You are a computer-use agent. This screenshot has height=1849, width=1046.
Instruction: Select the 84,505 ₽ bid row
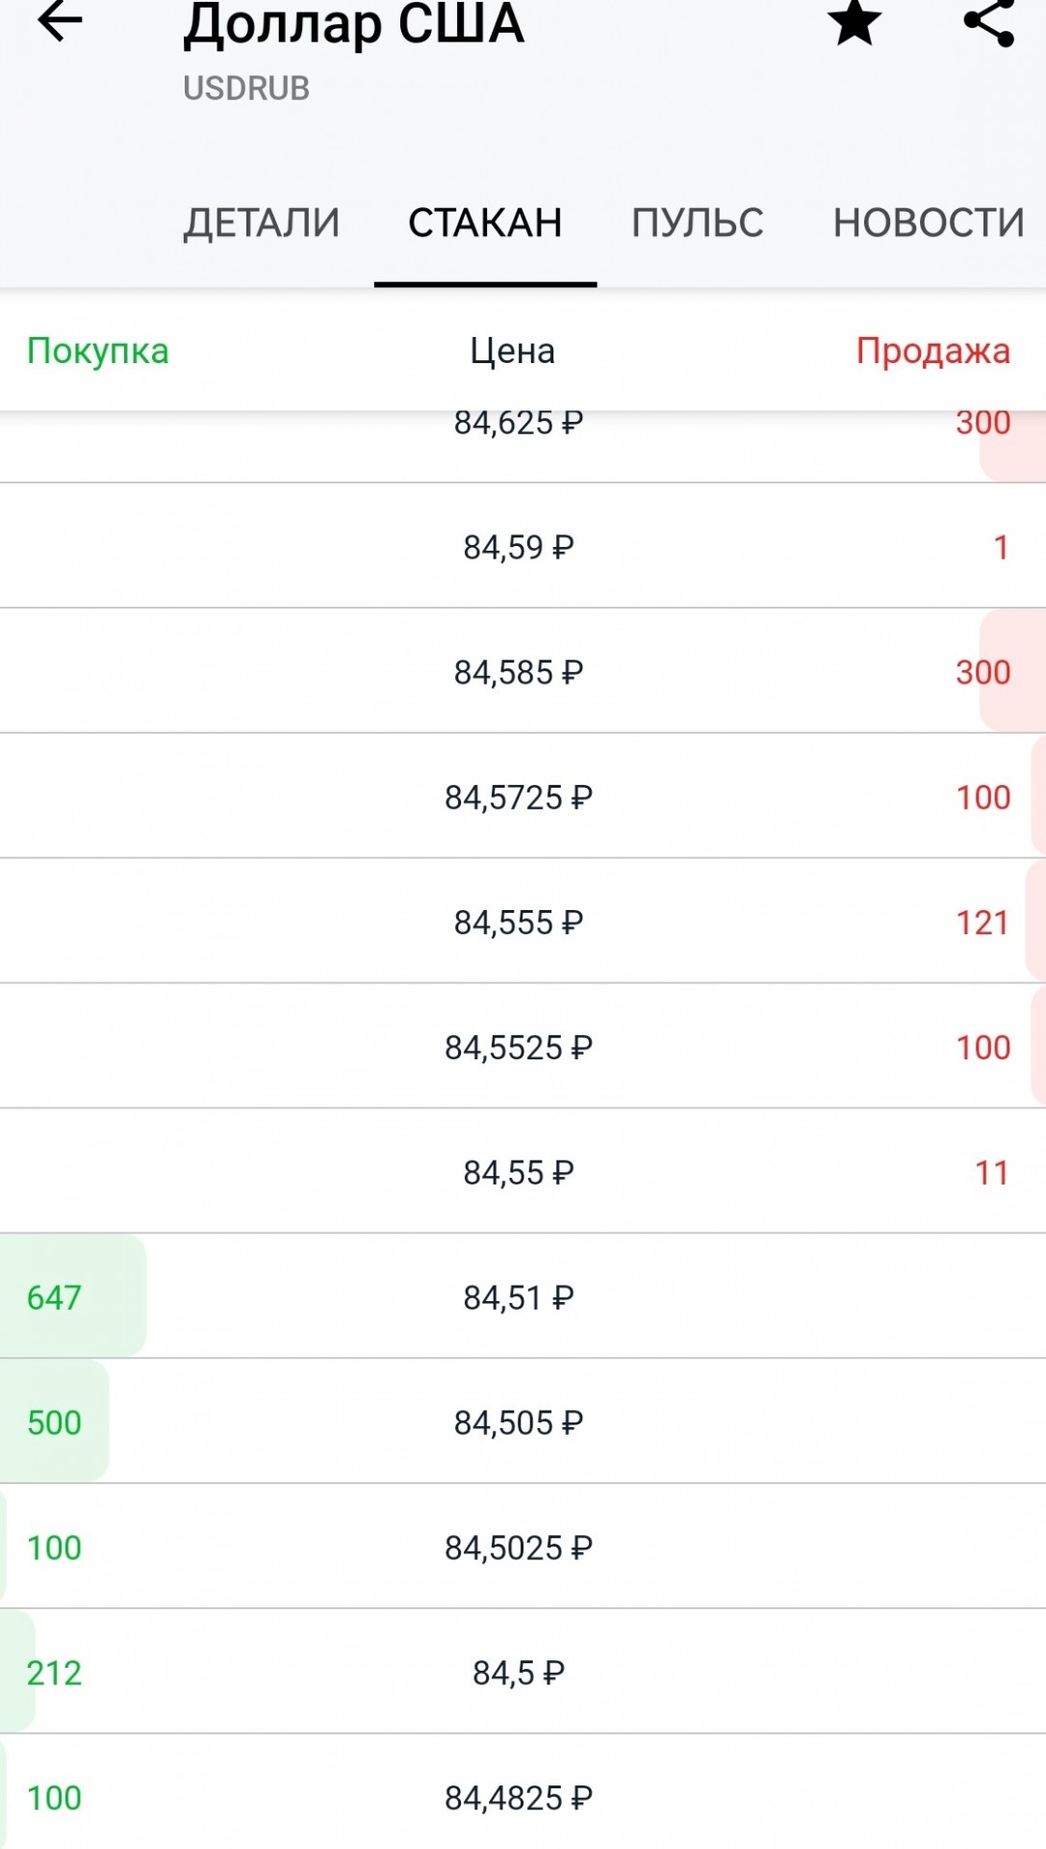coord(523,1422)
